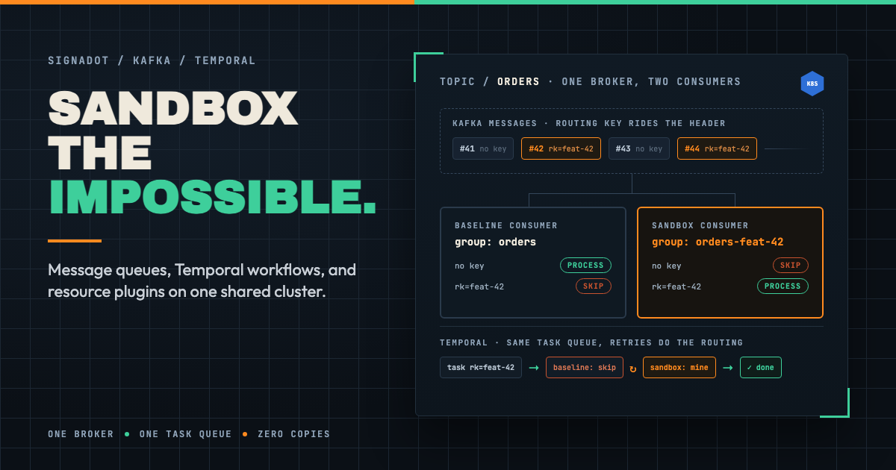Click PROCESS pill in Sandbox Consumer card
896x470 pixels.
tap(783, 286)
